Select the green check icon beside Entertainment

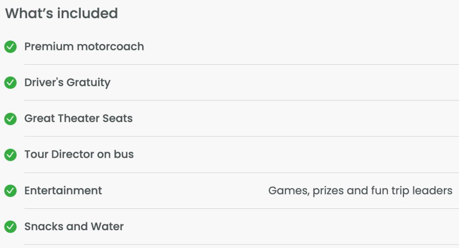pos(10,191)
